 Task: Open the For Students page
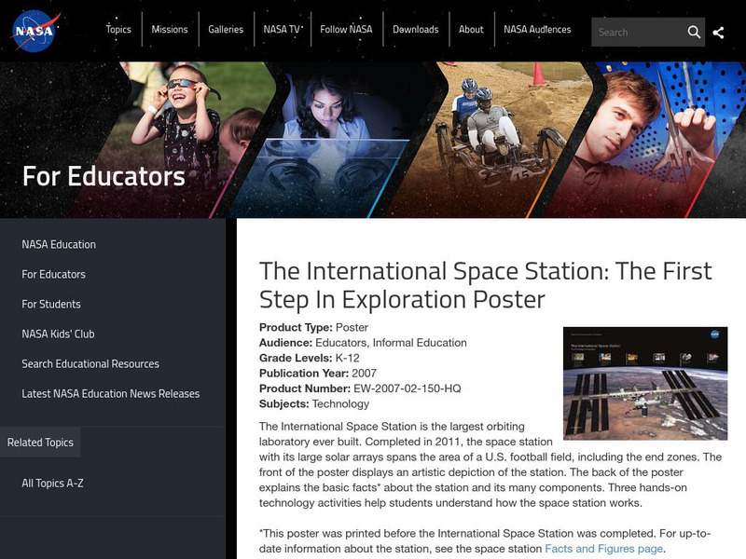(x=51, y=304)
